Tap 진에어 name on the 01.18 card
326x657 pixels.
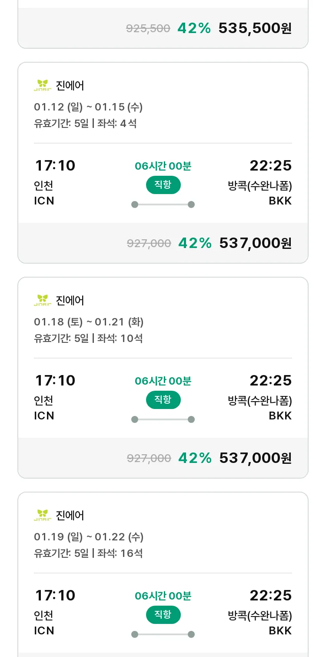pos(70,301)
